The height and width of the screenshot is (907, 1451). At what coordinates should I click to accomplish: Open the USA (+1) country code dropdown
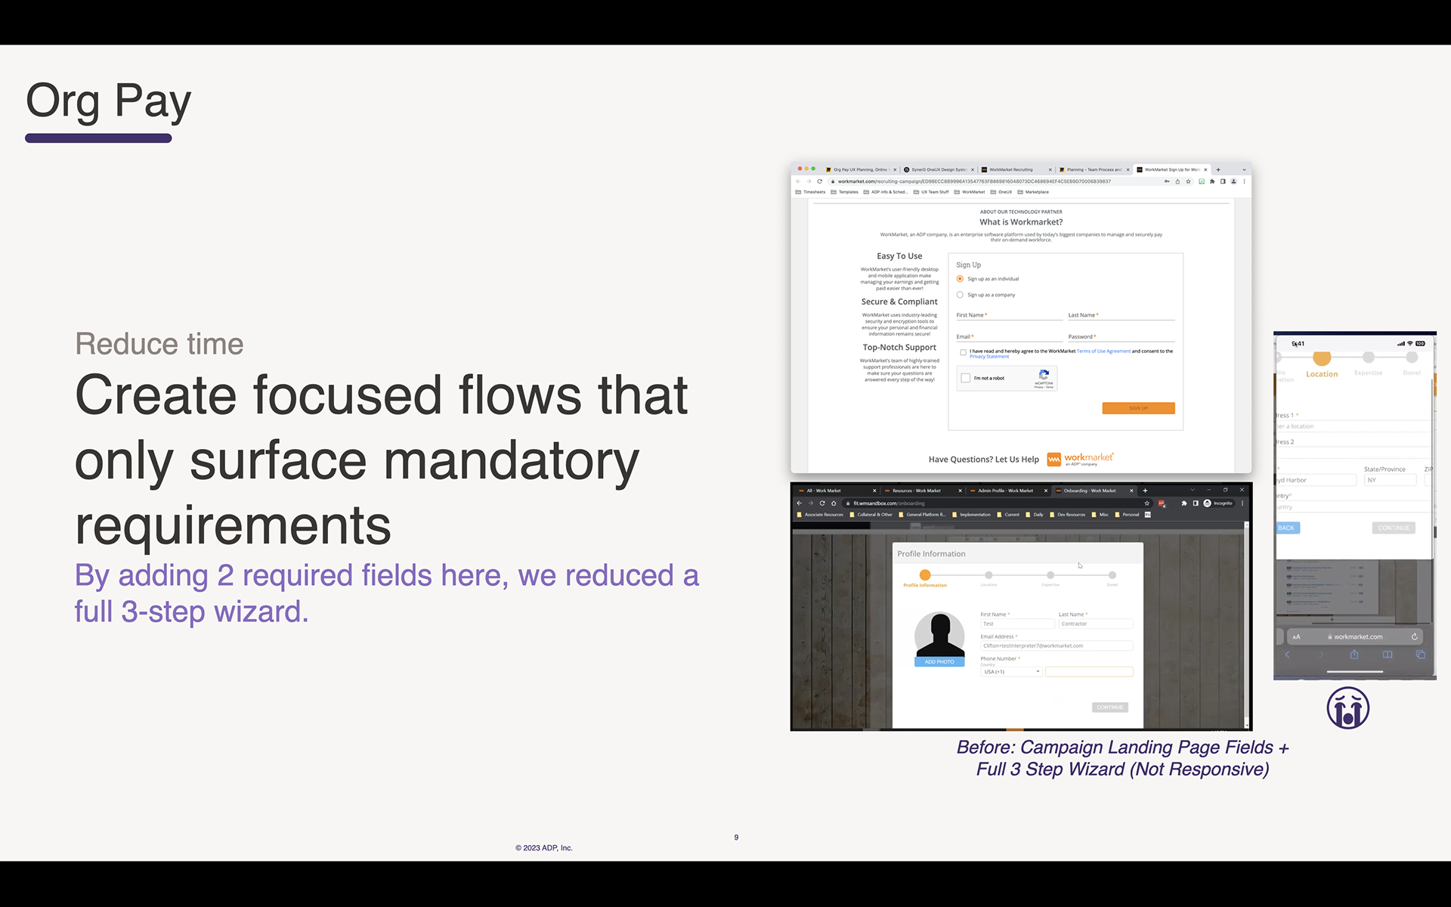point(1011,672)
